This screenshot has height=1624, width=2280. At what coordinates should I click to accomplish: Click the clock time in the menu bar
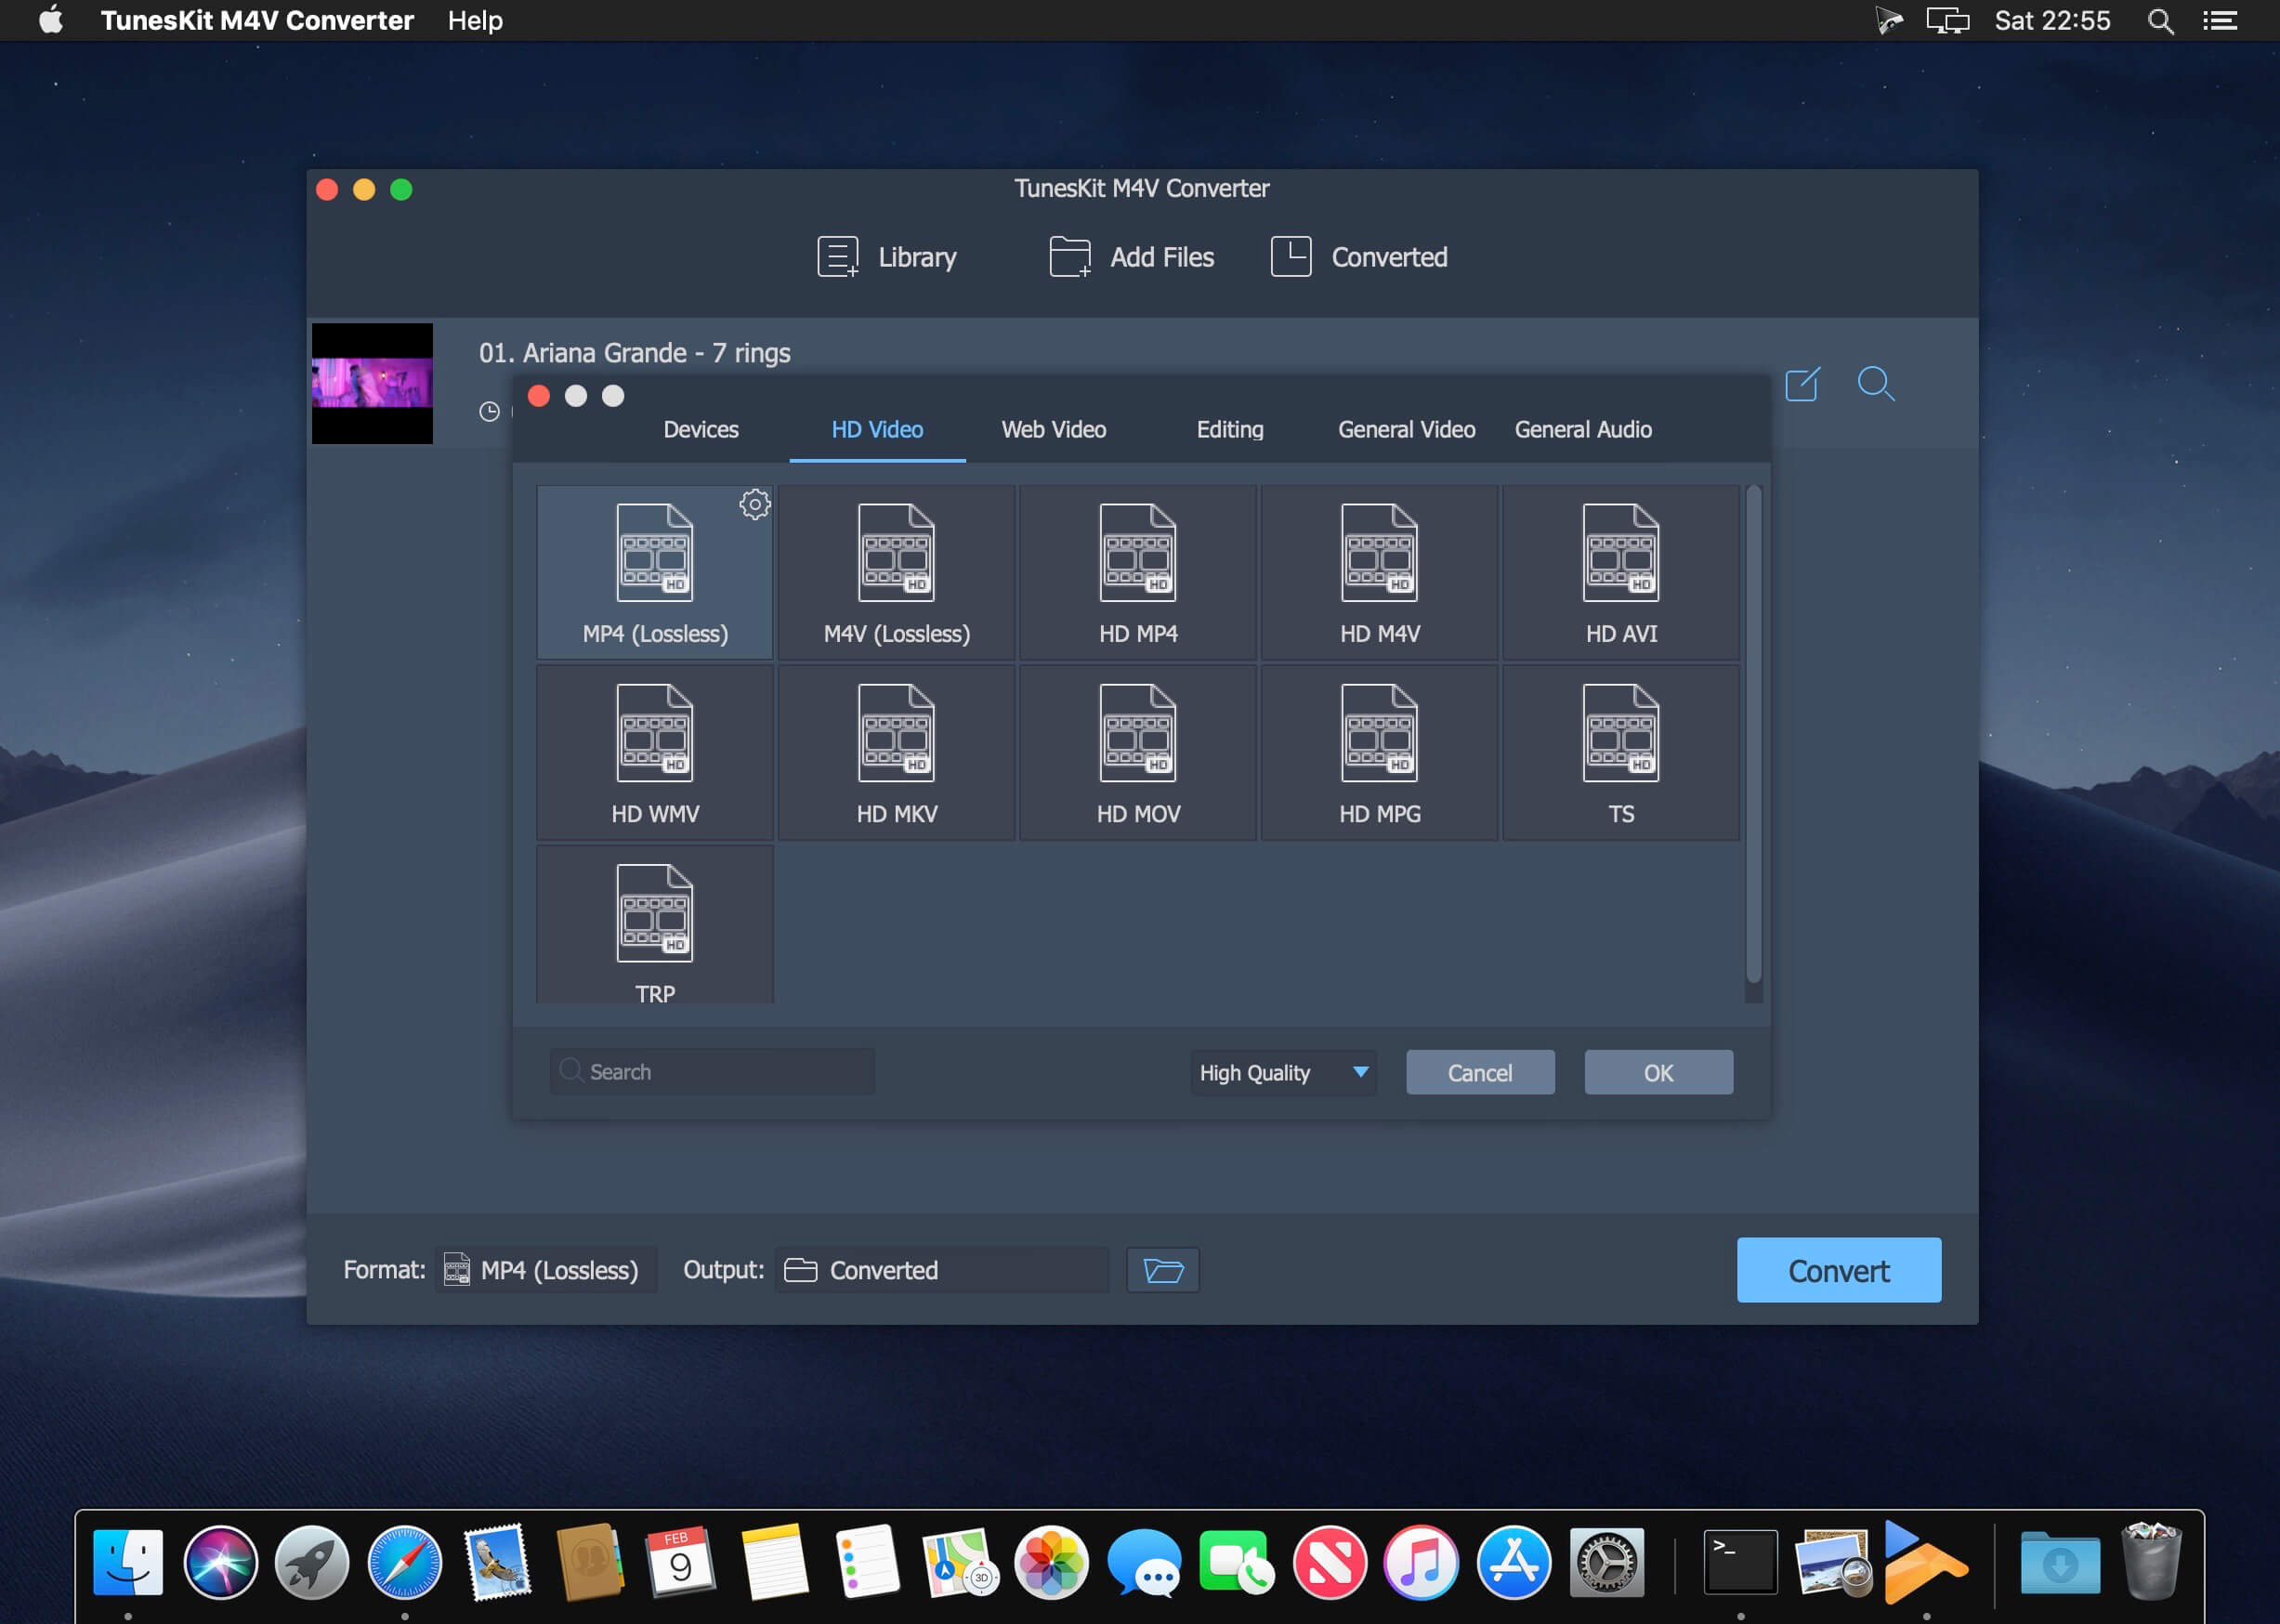click(2052, 20)
